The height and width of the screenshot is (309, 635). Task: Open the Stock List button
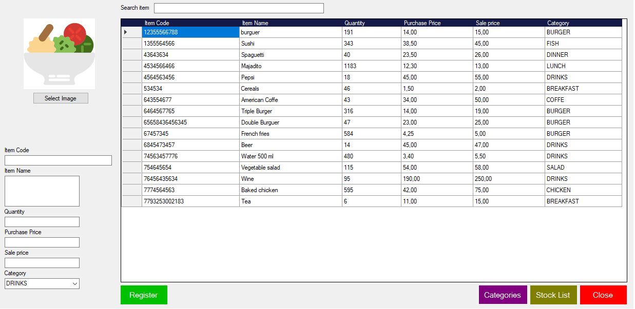point(553,295)
